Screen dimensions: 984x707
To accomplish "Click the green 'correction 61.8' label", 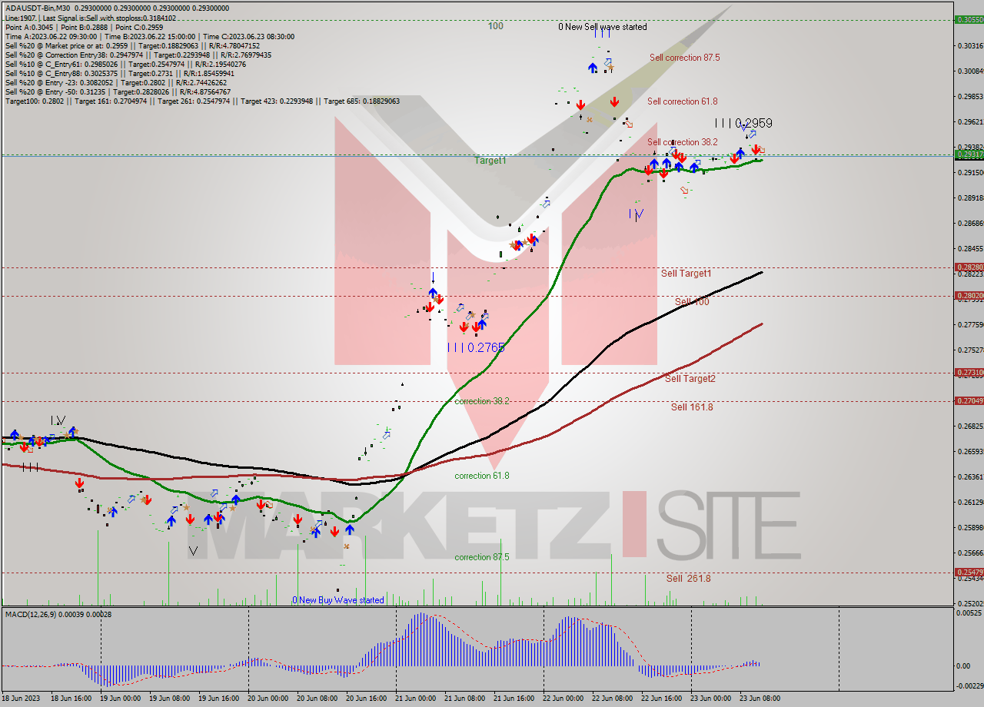I will tap(481, 476).
